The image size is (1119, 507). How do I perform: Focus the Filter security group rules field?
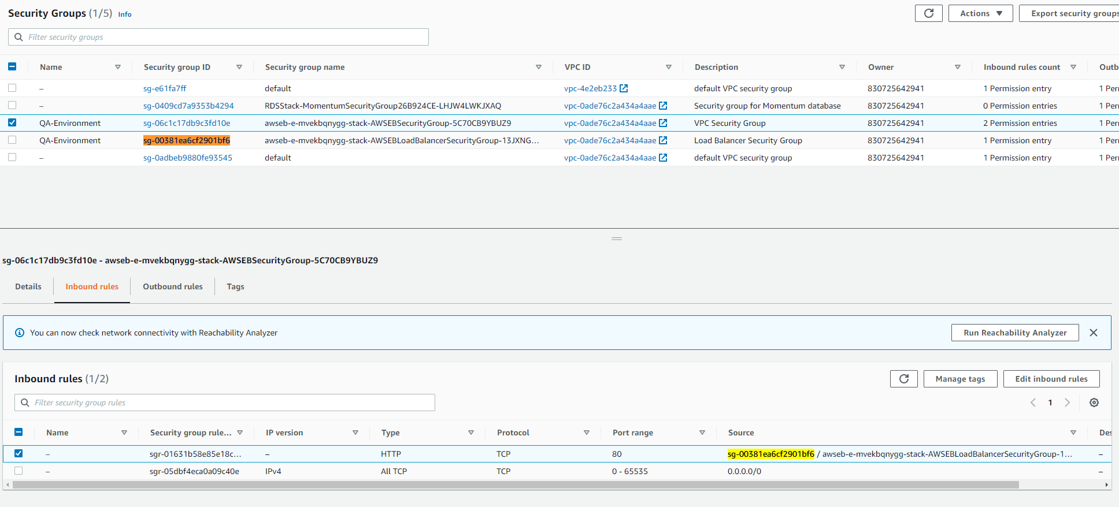tap(225, 402)
